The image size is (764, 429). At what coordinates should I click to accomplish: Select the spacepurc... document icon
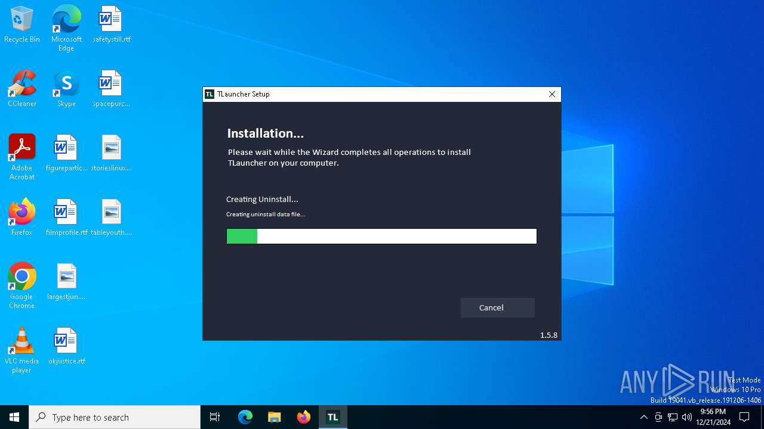tap(111, 89)
